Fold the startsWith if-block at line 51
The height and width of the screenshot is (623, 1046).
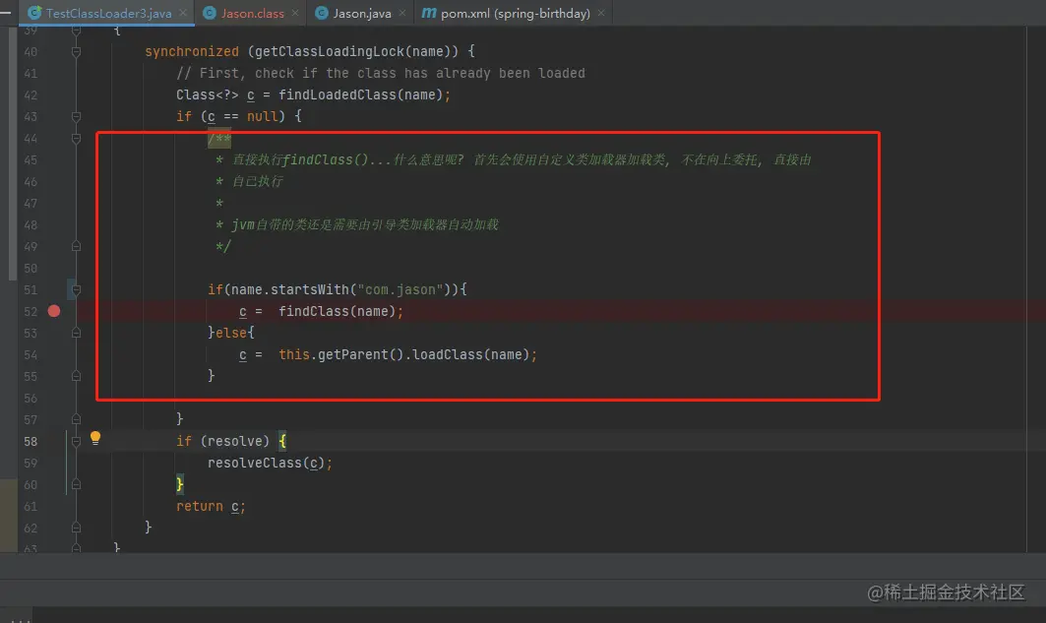click(76, 289)
